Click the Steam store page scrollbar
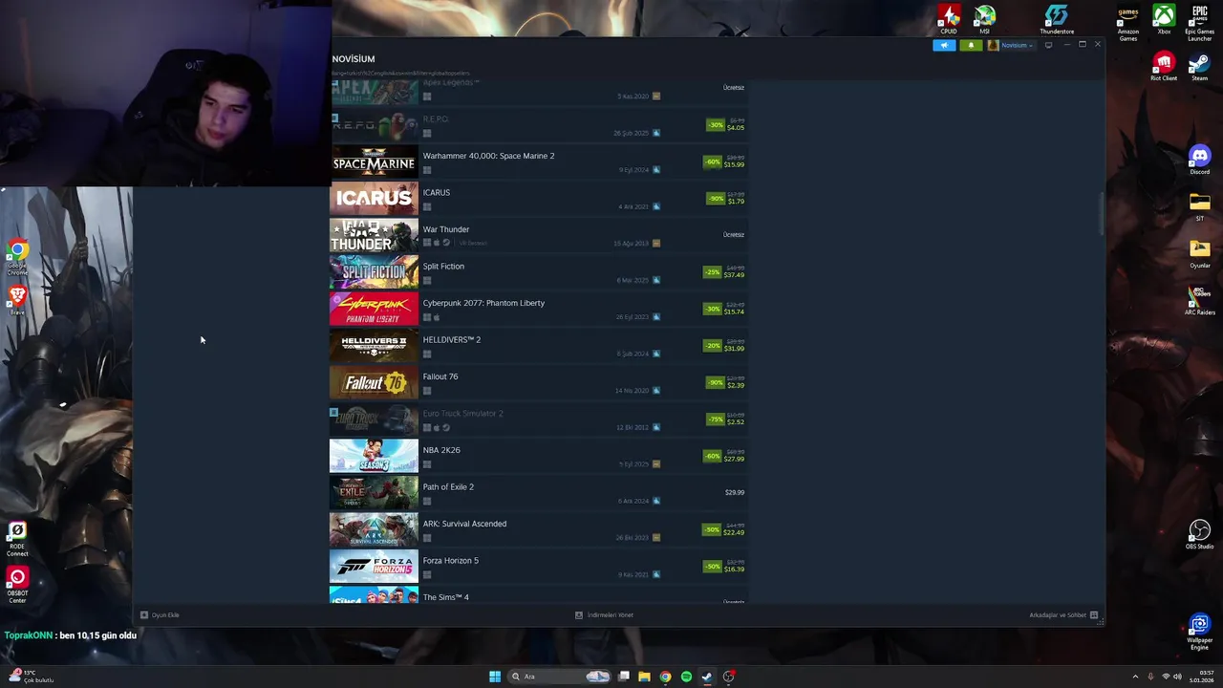 pos(1101,212)
